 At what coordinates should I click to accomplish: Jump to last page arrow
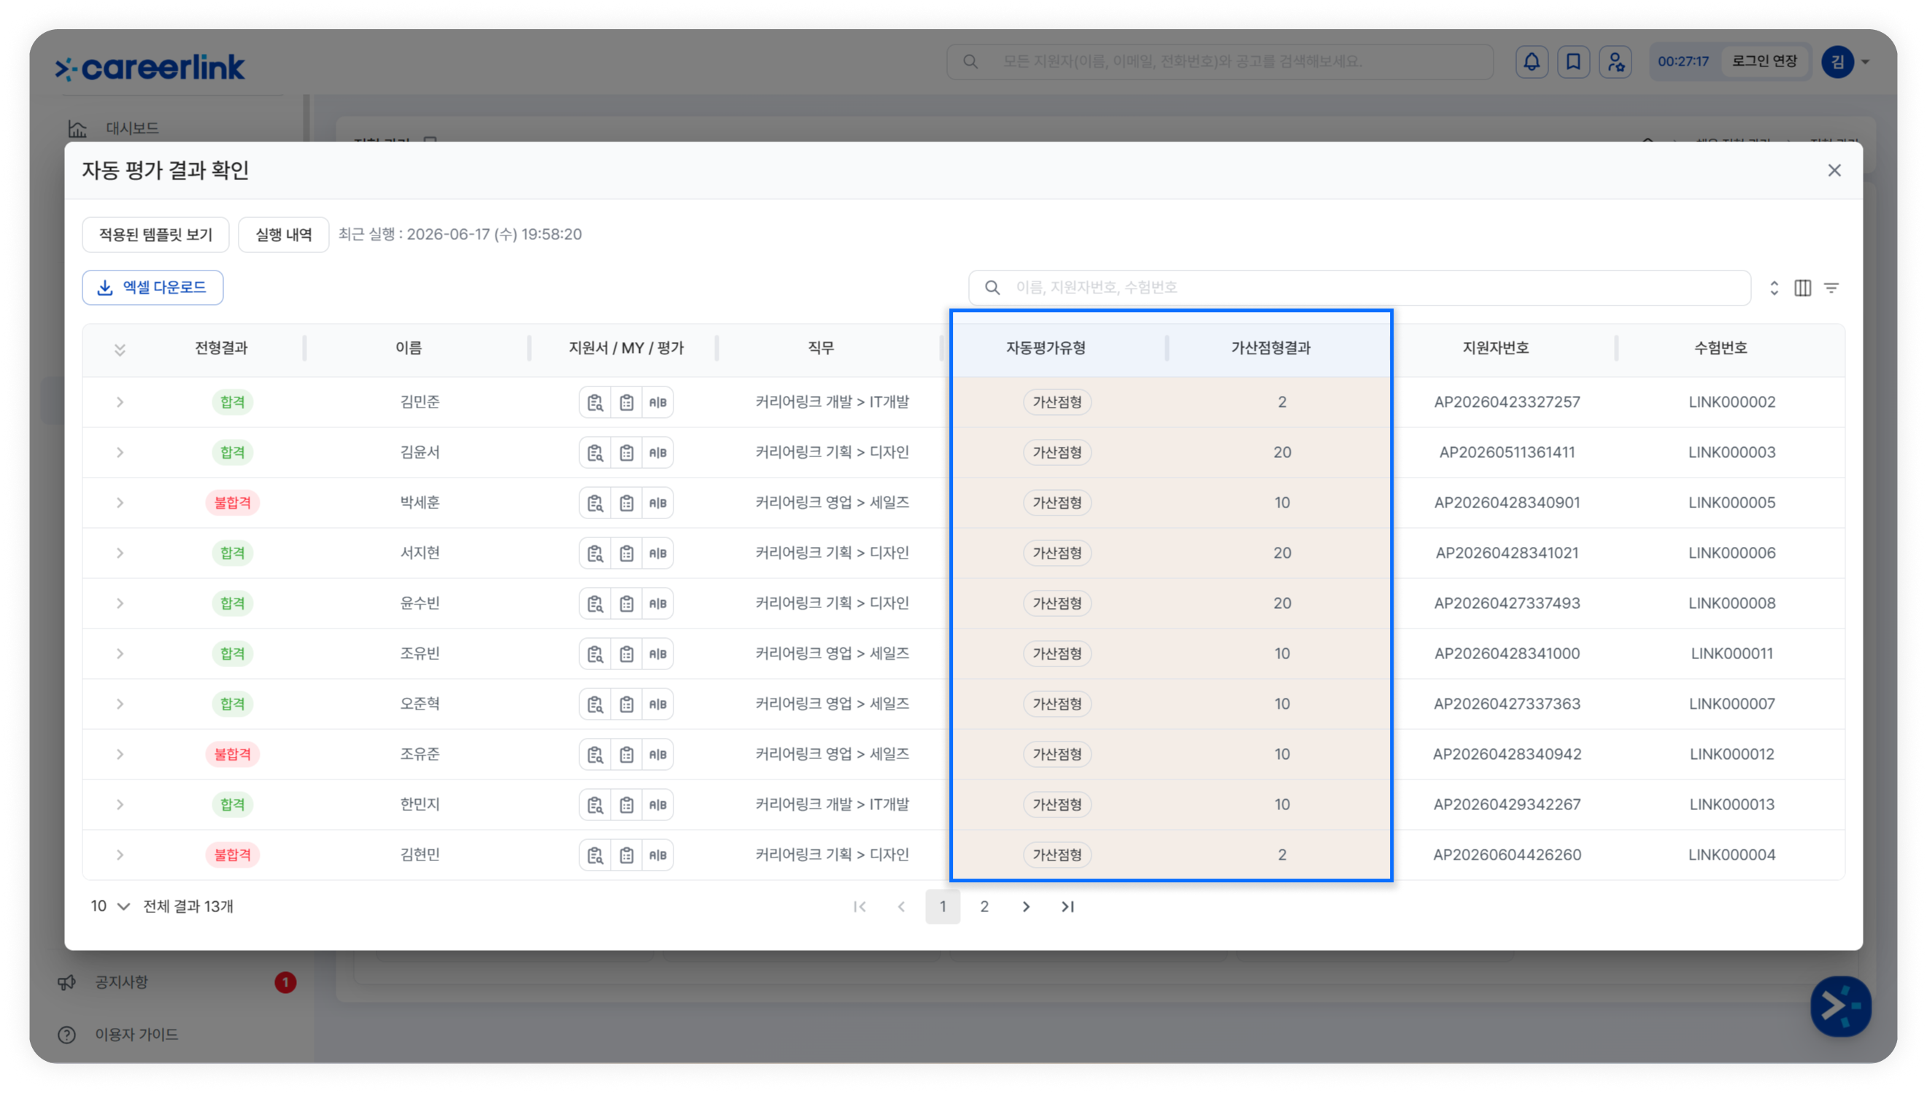click(x=1067, y=907)
